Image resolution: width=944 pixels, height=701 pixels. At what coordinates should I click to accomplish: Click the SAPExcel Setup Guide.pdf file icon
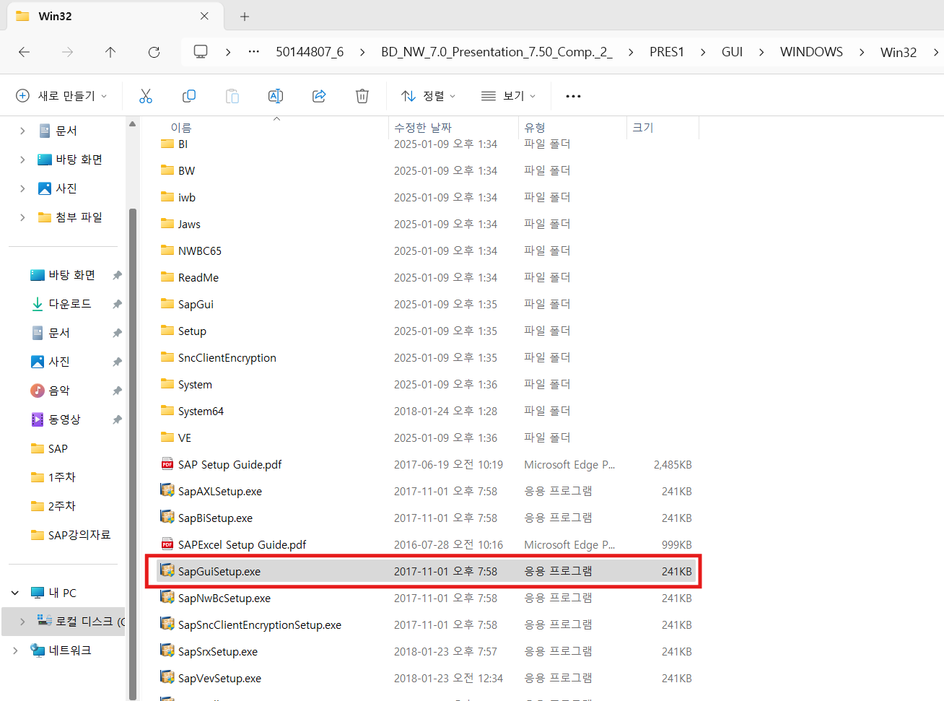click(x=167, y=544)
